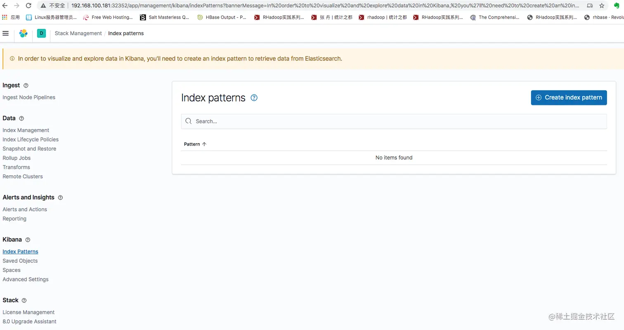Open the Linux服务器管理员 bookmark
The height and width of the screenshot is (330, 624).
[x=52, y=17]
